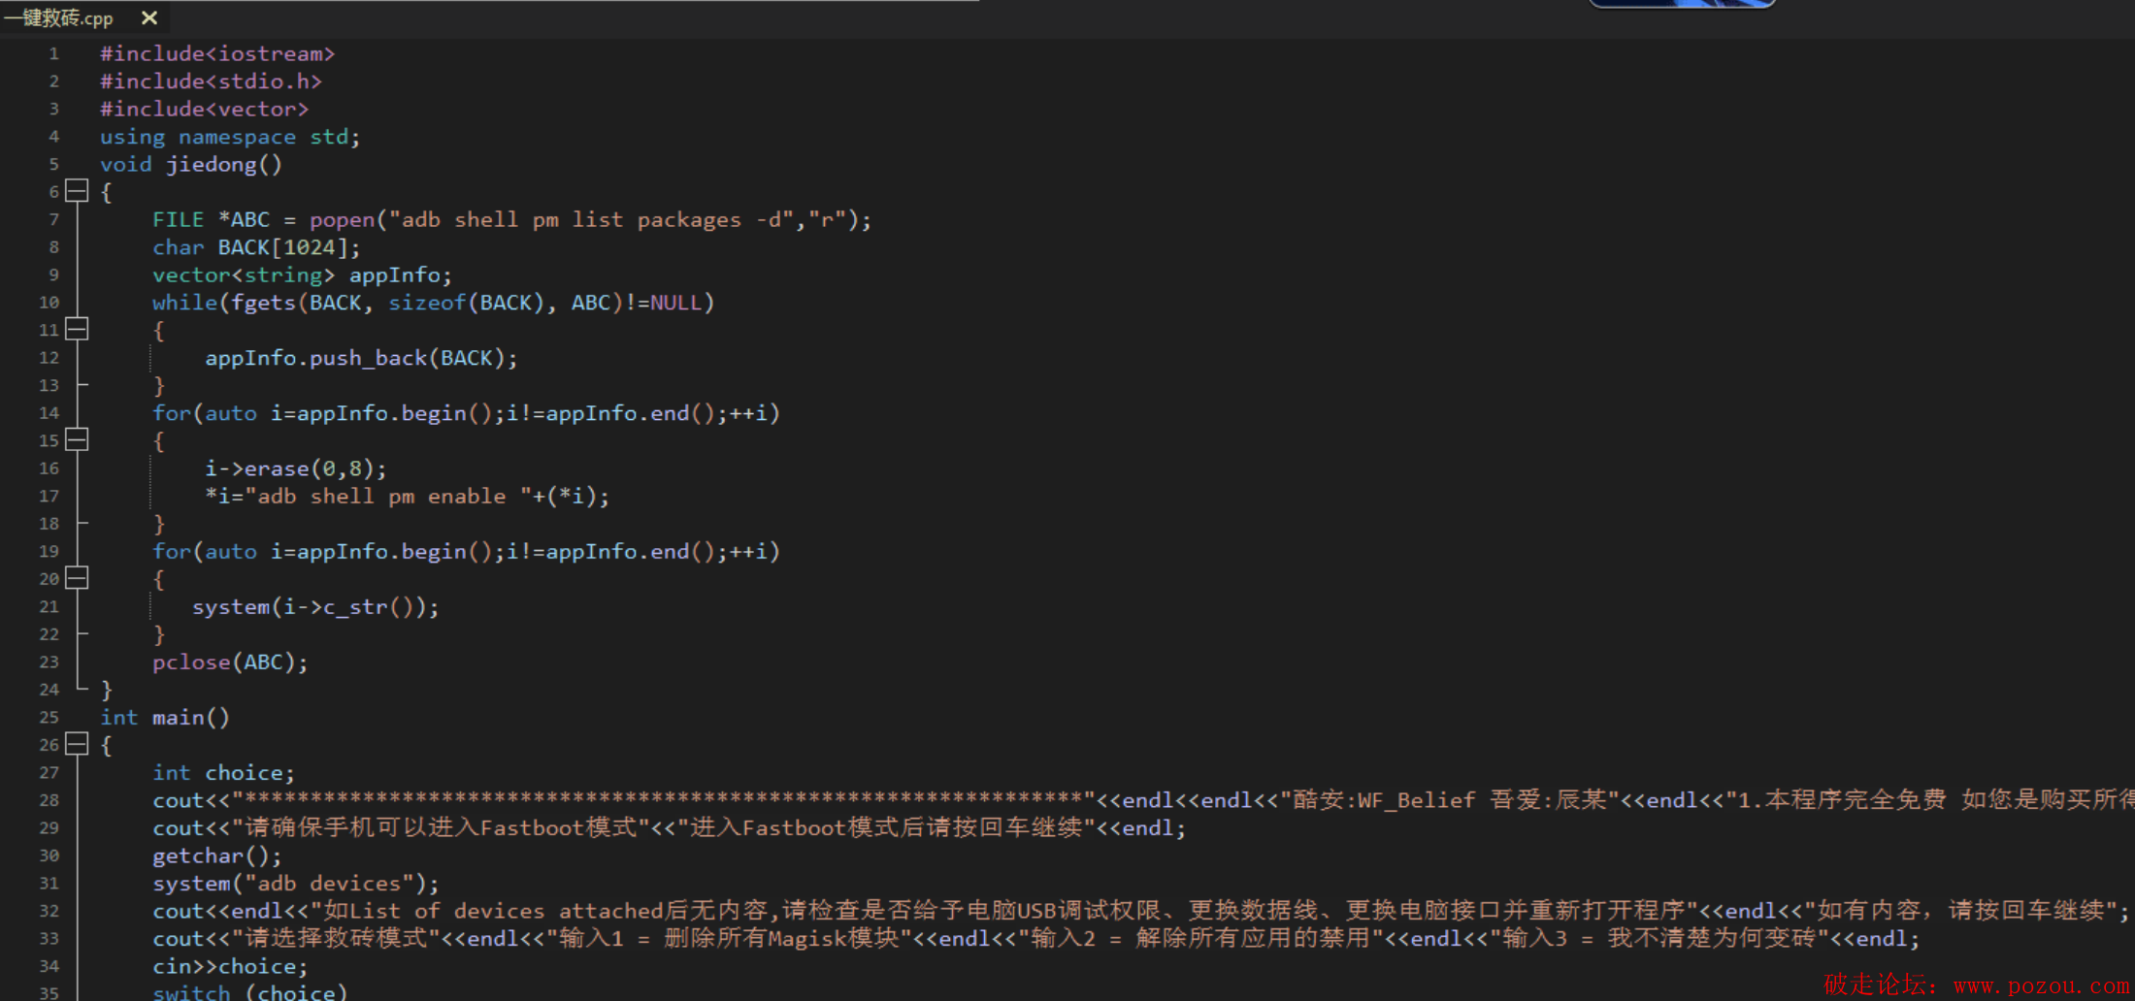This screenshot has height=1001, width=2135.
Task: Click line number 1 in the gutter
Action: coord(54,53)
